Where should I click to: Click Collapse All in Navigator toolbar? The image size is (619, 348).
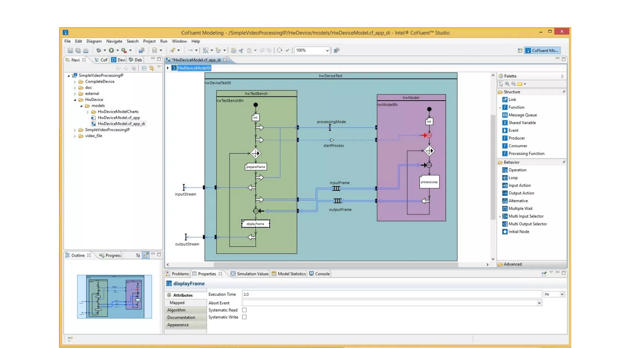[144, 68]
